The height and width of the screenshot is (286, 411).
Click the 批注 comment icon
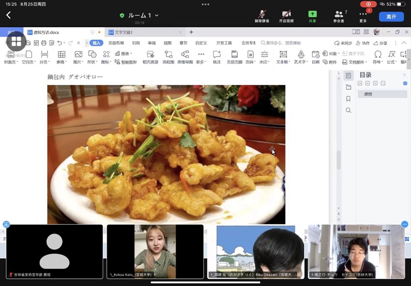[x=217, y=57]
